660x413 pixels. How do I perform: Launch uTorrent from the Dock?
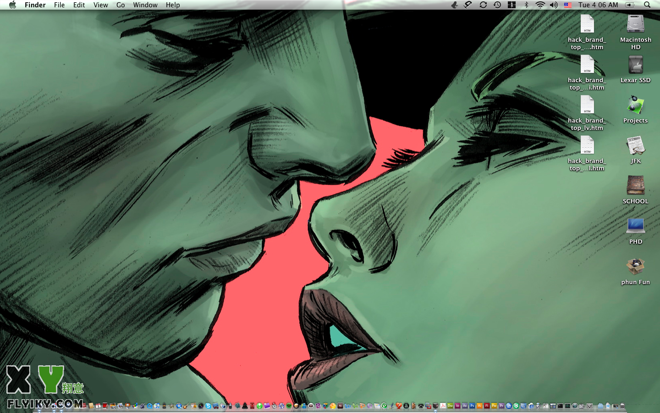pyautogui.click(x=384, y=406)
